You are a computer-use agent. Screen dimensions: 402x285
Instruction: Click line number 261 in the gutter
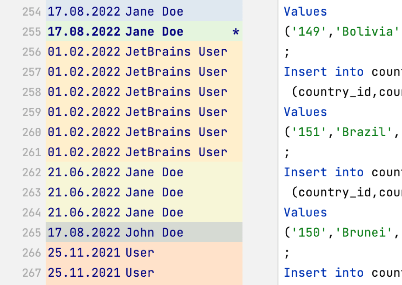31,152
